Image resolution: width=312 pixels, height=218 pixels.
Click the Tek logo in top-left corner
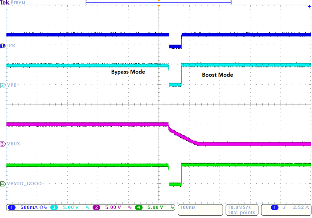pos(5,3)
